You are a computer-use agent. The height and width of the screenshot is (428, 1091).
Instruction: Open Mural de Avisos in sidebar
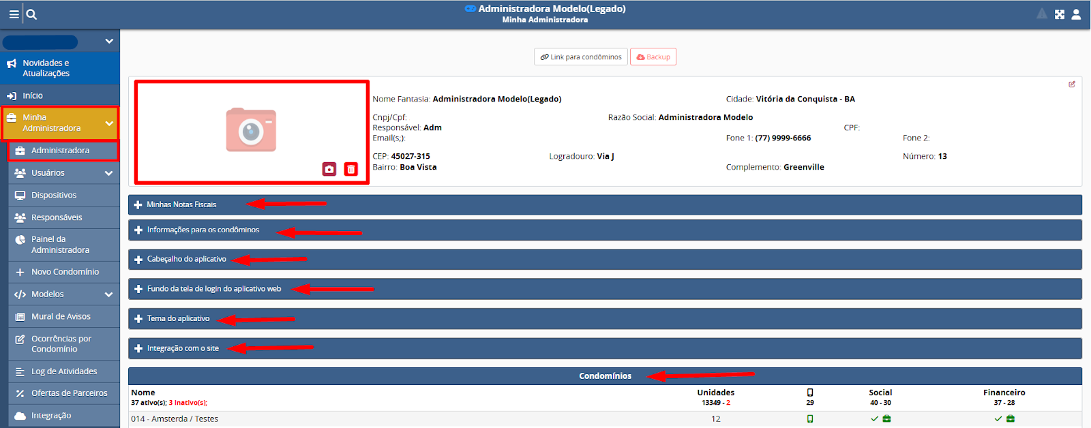(61, 317)
